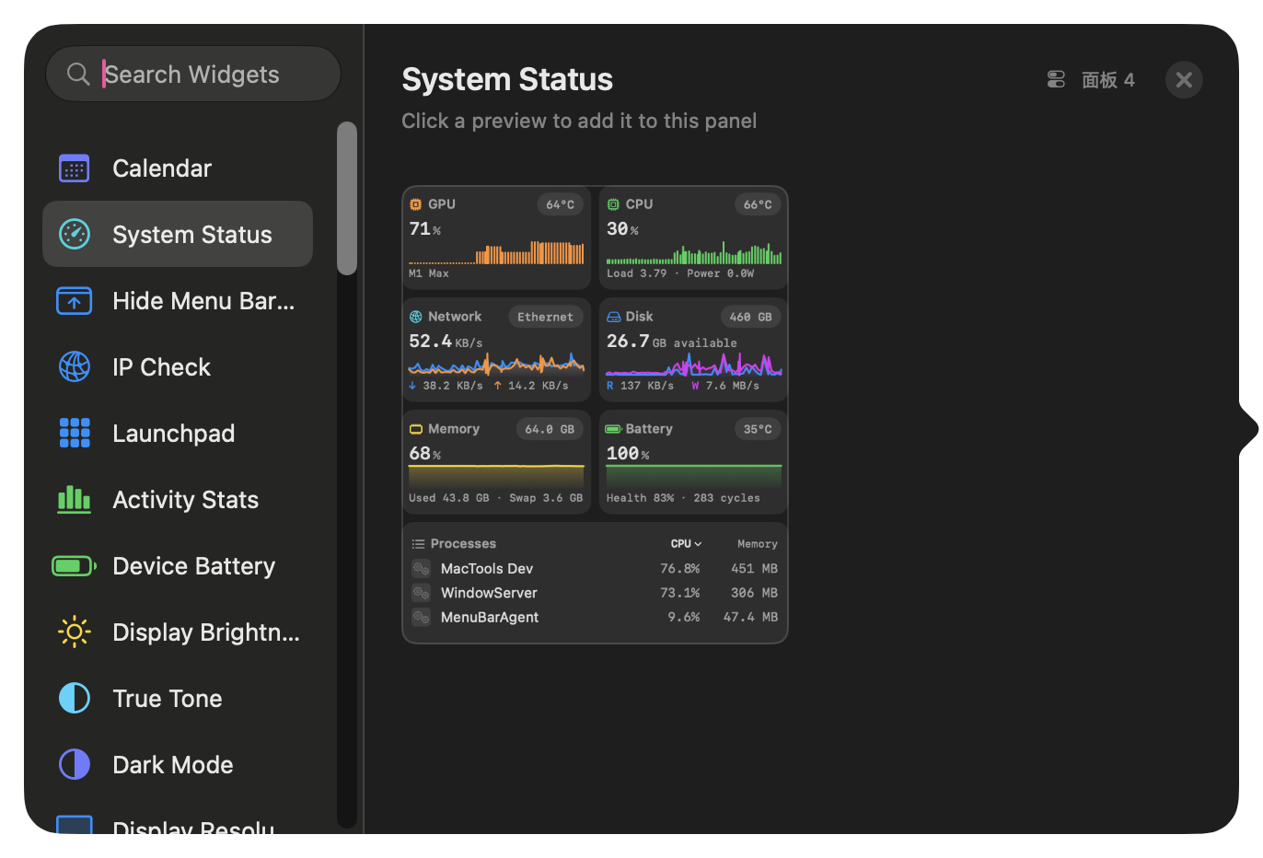Select the IP Check widget entry
1263x858 pixels.
point(178,366)
